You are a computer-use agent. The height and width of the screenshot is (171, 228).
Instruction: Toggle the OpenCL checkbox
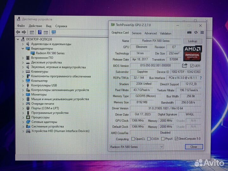point(133,139)
